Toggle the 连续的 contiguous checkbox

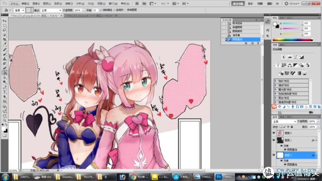(115, 10)
